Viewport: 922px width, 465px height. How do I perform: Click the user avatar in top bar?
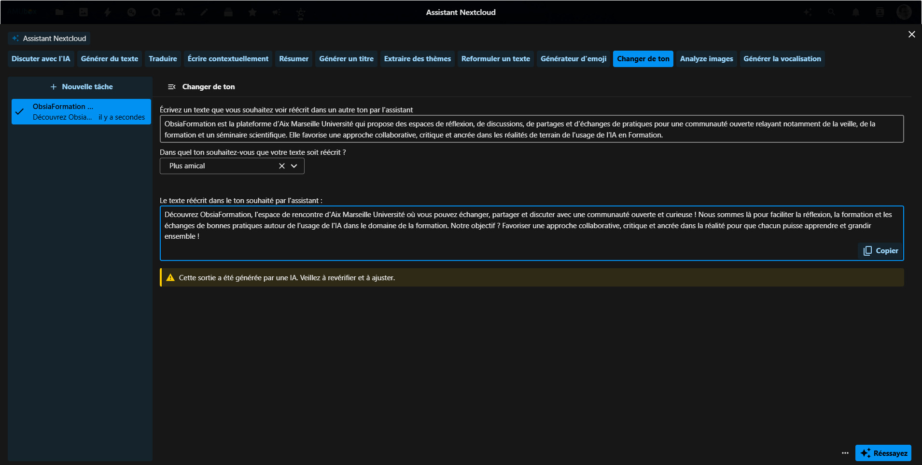[904, 12]
